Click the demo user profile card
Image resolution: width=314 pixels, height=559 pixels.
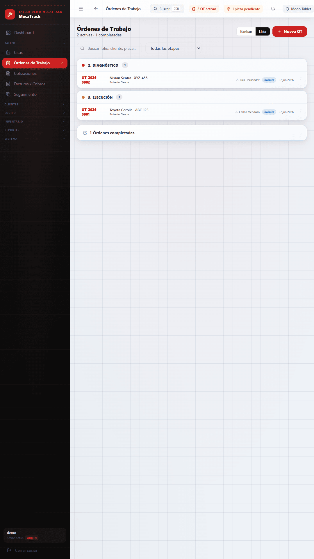tap(35, 535)
